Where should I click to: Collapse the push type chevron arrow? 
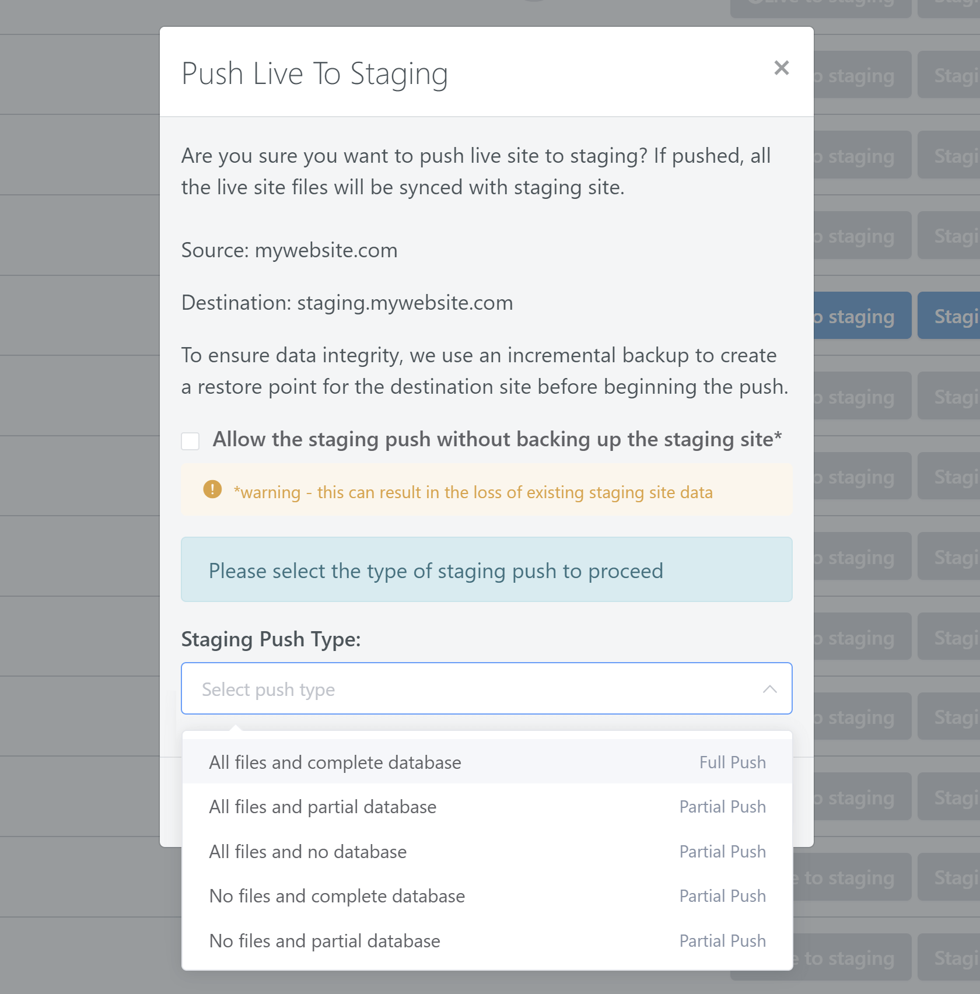point(771,689)
